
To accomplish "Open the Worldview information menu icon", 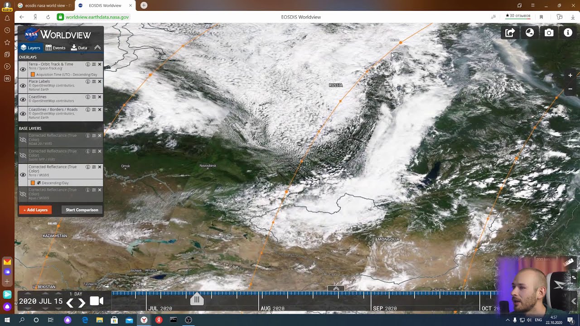I will 568,33.
